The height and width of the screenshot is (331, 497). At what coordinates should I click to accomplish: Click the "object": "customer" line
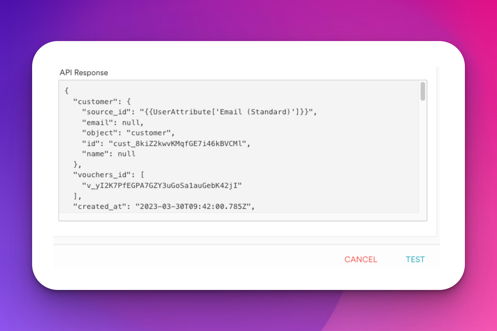[x=128, y=133]
